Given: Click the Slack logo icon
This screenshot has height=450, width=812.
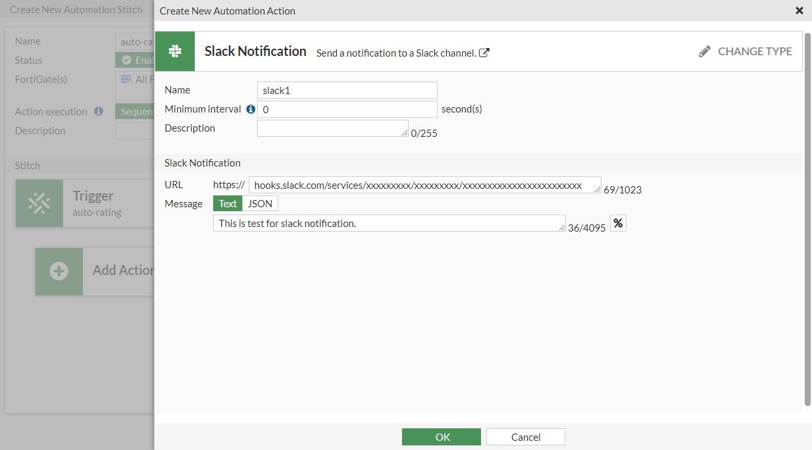Looking at the screenshot, I should (x=175, y=51).
